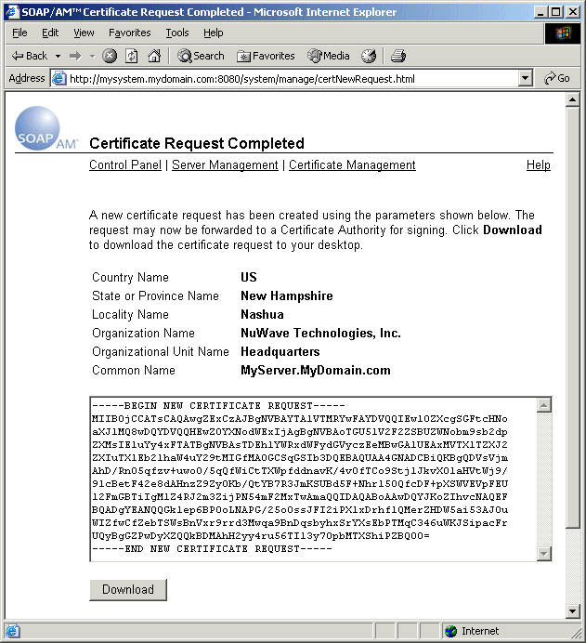Screen dimensions: 586x643
Task: Open the Certificate Management link
Action: click(x=352, y=165)
